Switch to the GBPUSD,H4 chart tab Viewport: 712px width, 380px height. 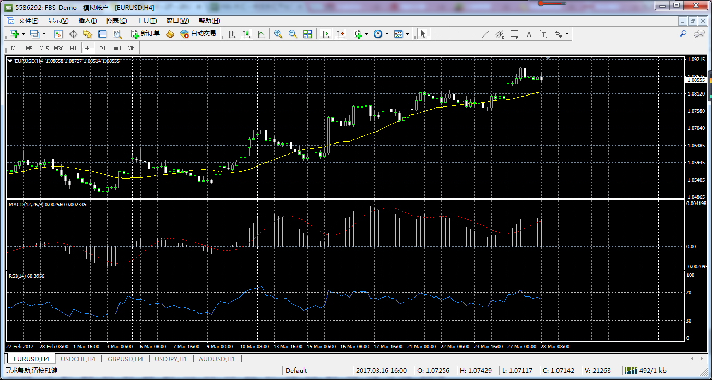[x=125, y=359]
